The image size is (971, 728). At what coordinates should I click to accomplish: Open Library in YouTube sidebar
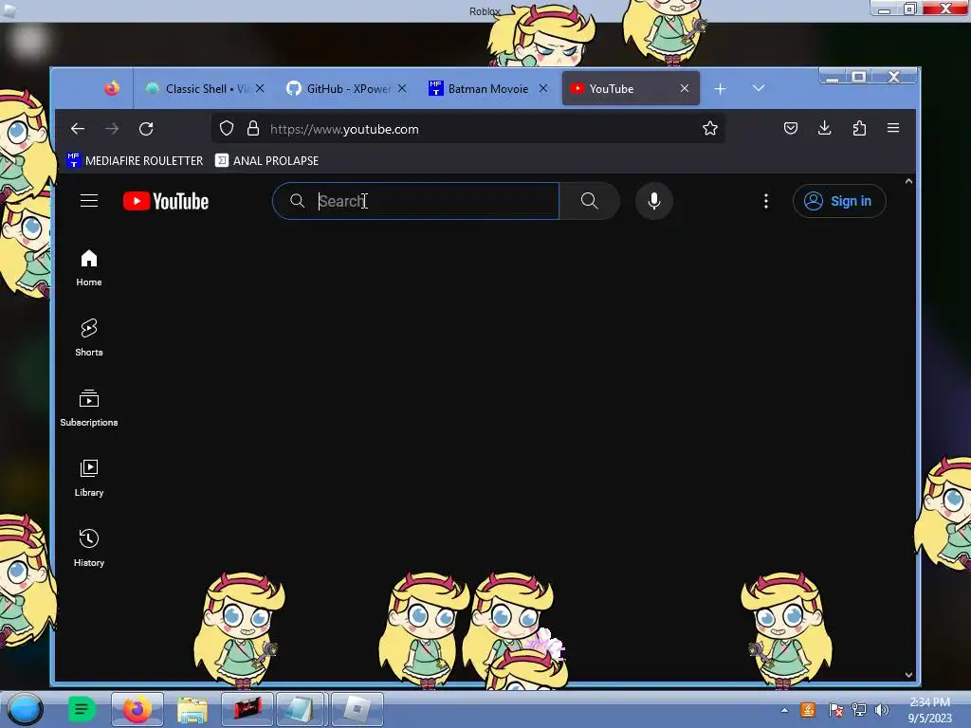tap(89, 478)
